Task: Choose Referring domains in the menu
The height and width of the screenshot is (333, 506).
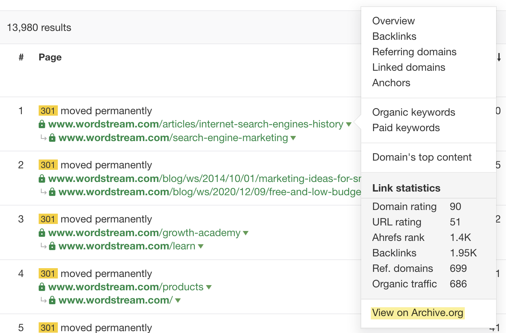Action: pyautogui.click(x=414, y=52)
